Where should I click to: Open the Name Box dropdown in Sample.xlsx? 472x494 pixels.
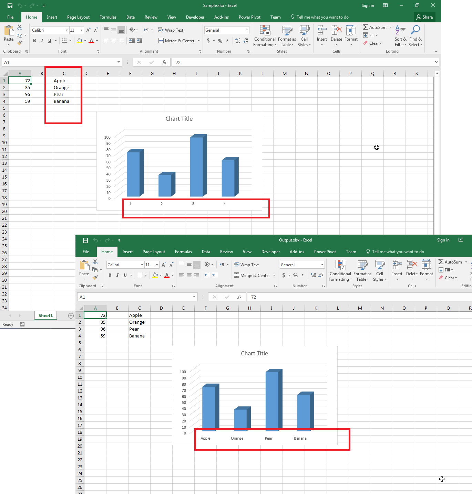(119, 62)
